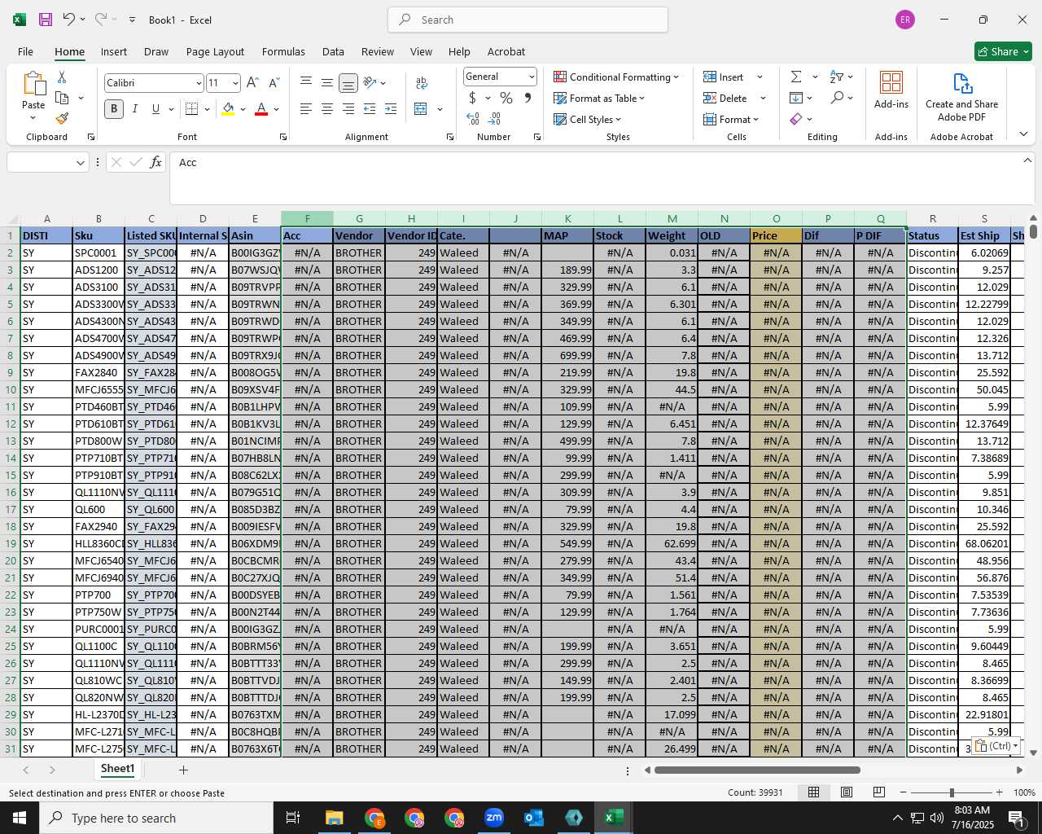Toggle Wrap Text
The image size is (1042, 834).
point(421,82)
